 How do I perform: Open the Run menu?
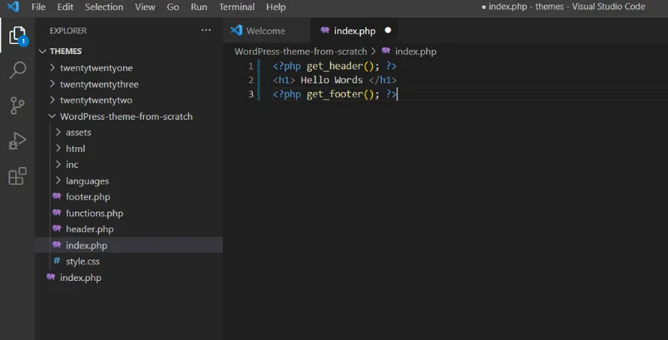pyautogui.click(x=199, y=7)
